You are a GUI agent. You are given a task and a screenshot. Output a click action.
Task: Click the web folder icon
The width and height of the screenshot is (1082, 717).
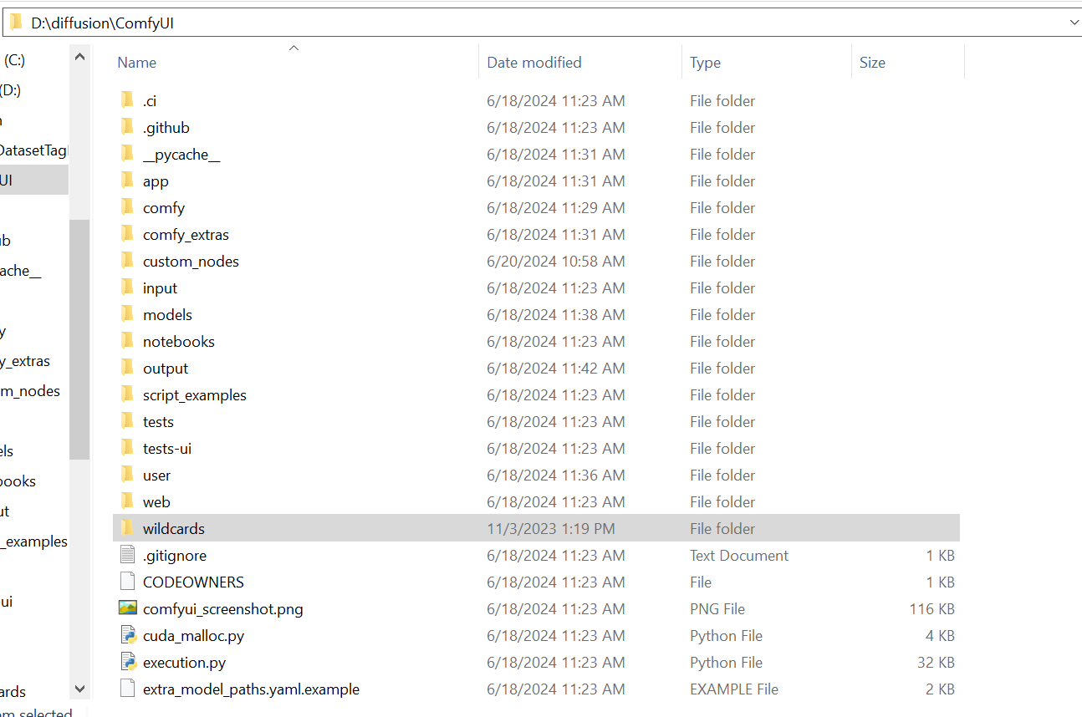[127, 501]
